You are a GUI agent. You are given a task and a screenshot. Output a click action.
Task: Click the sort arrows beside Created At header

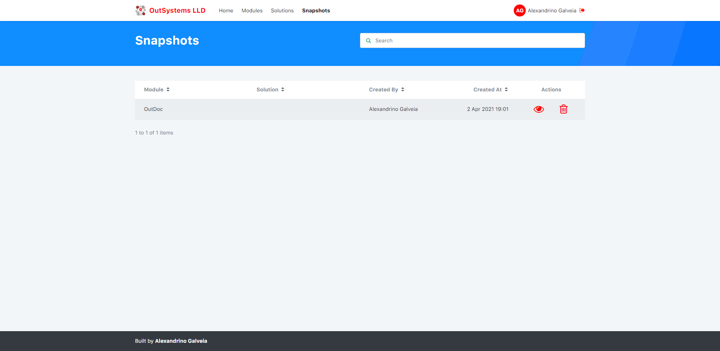(x=505, y=89)
